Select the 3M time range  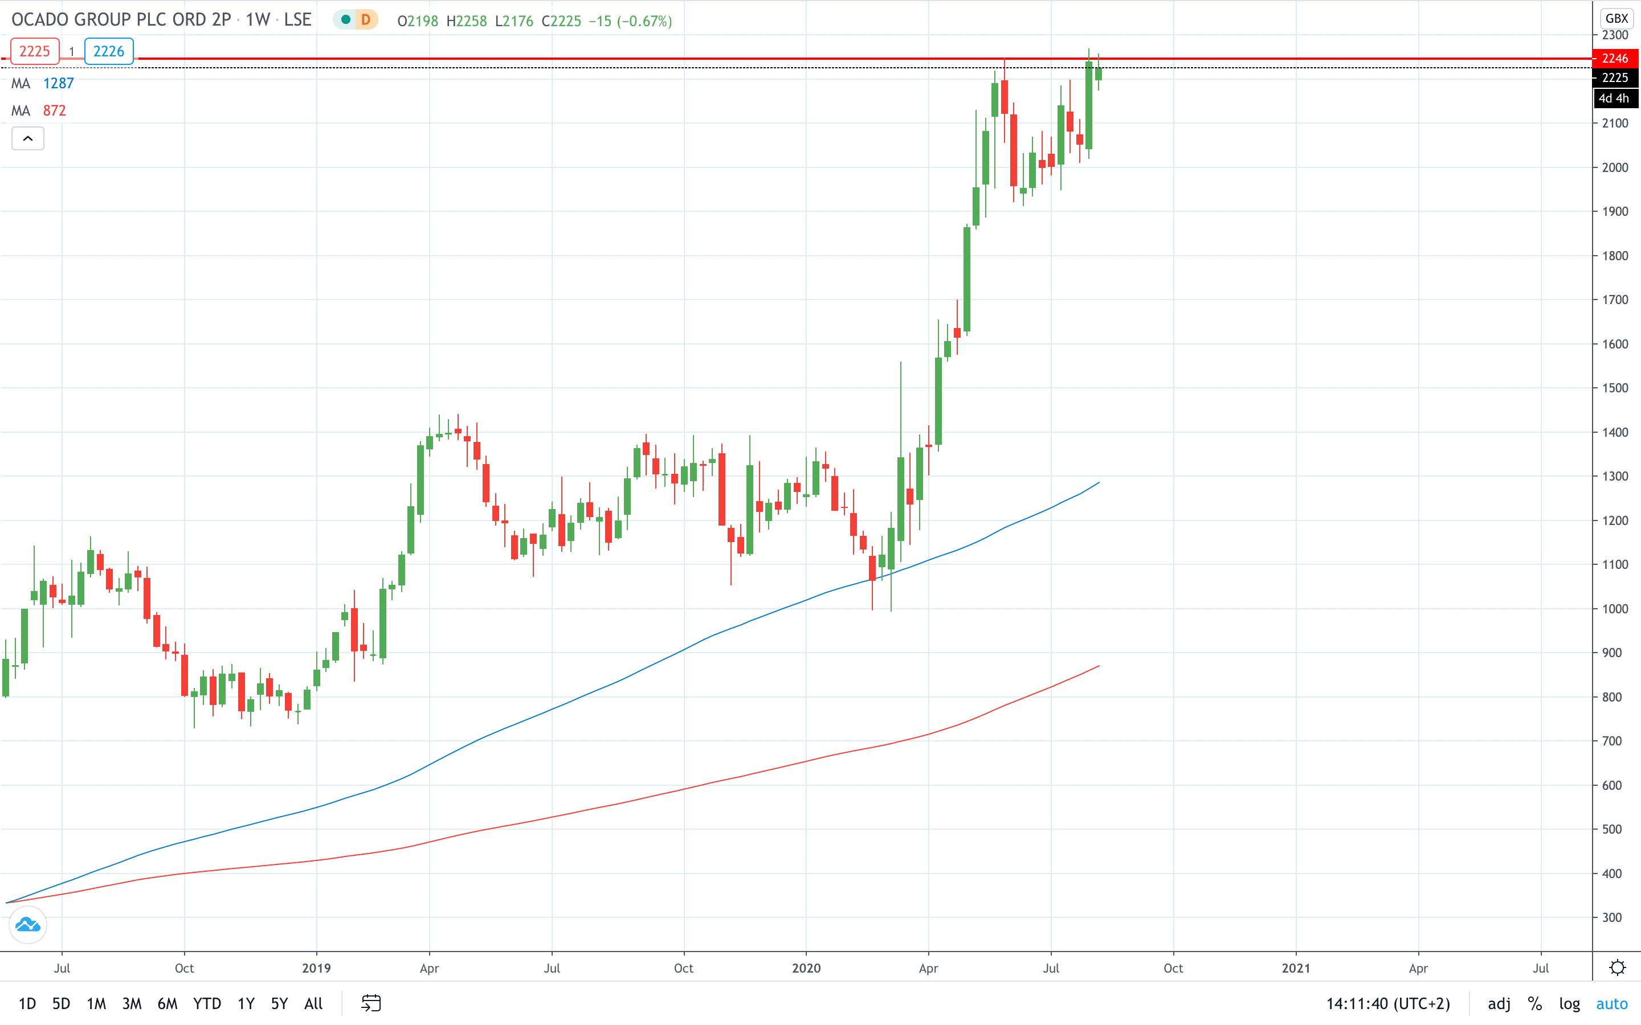pyautogui.click(x=132, y=1003)
